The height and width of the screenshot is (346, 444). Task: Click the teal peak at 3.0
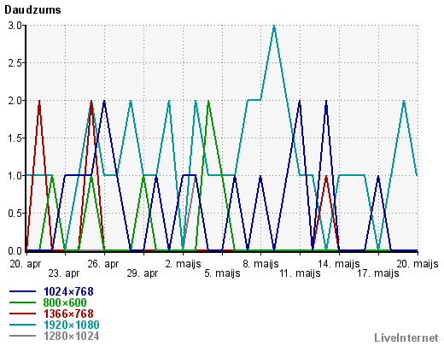274,26
